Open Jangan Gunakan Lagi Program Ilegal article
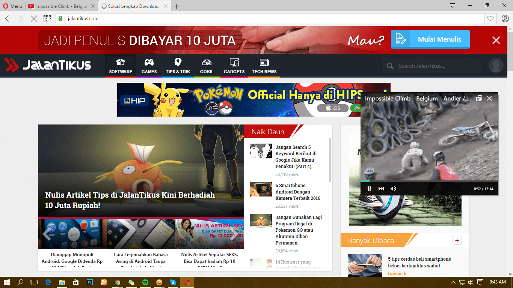The height and width of the screenshot is (288, 513). coord(299,230)
